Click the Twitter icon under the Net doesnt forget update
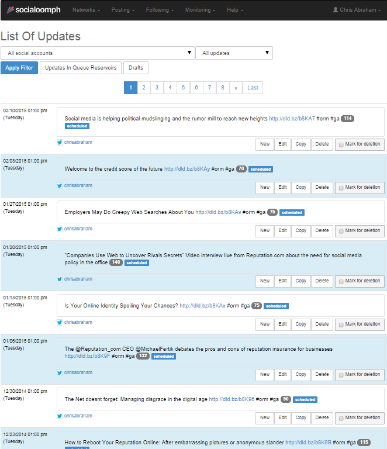 [x=60, y=416]
